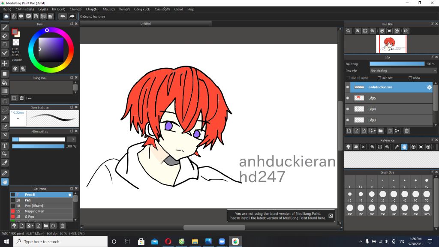The height and width of the screenshot is (247, 439).
Task: Delete brush using the brush panel trash icon
Action: (63, 226)
